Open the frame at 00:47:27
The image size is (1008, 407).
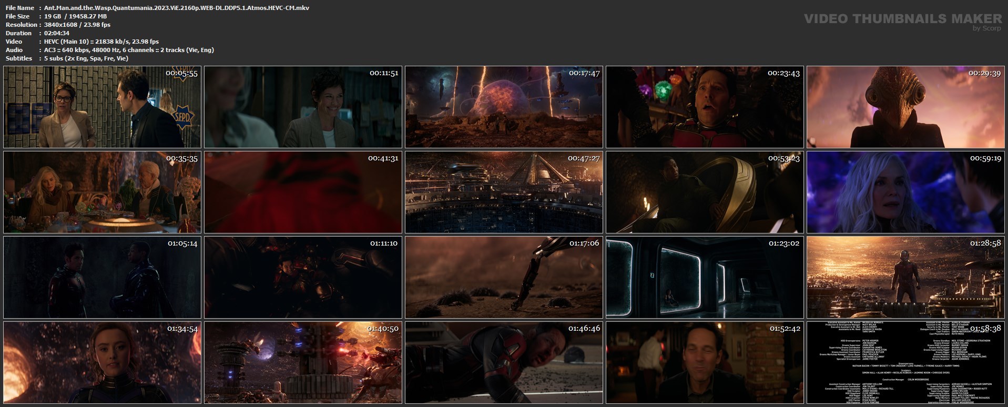point(504,192)
